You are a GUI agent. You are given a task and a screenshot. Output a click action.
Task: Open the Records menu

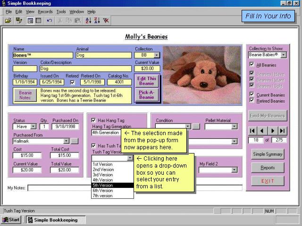pos(45,11)
